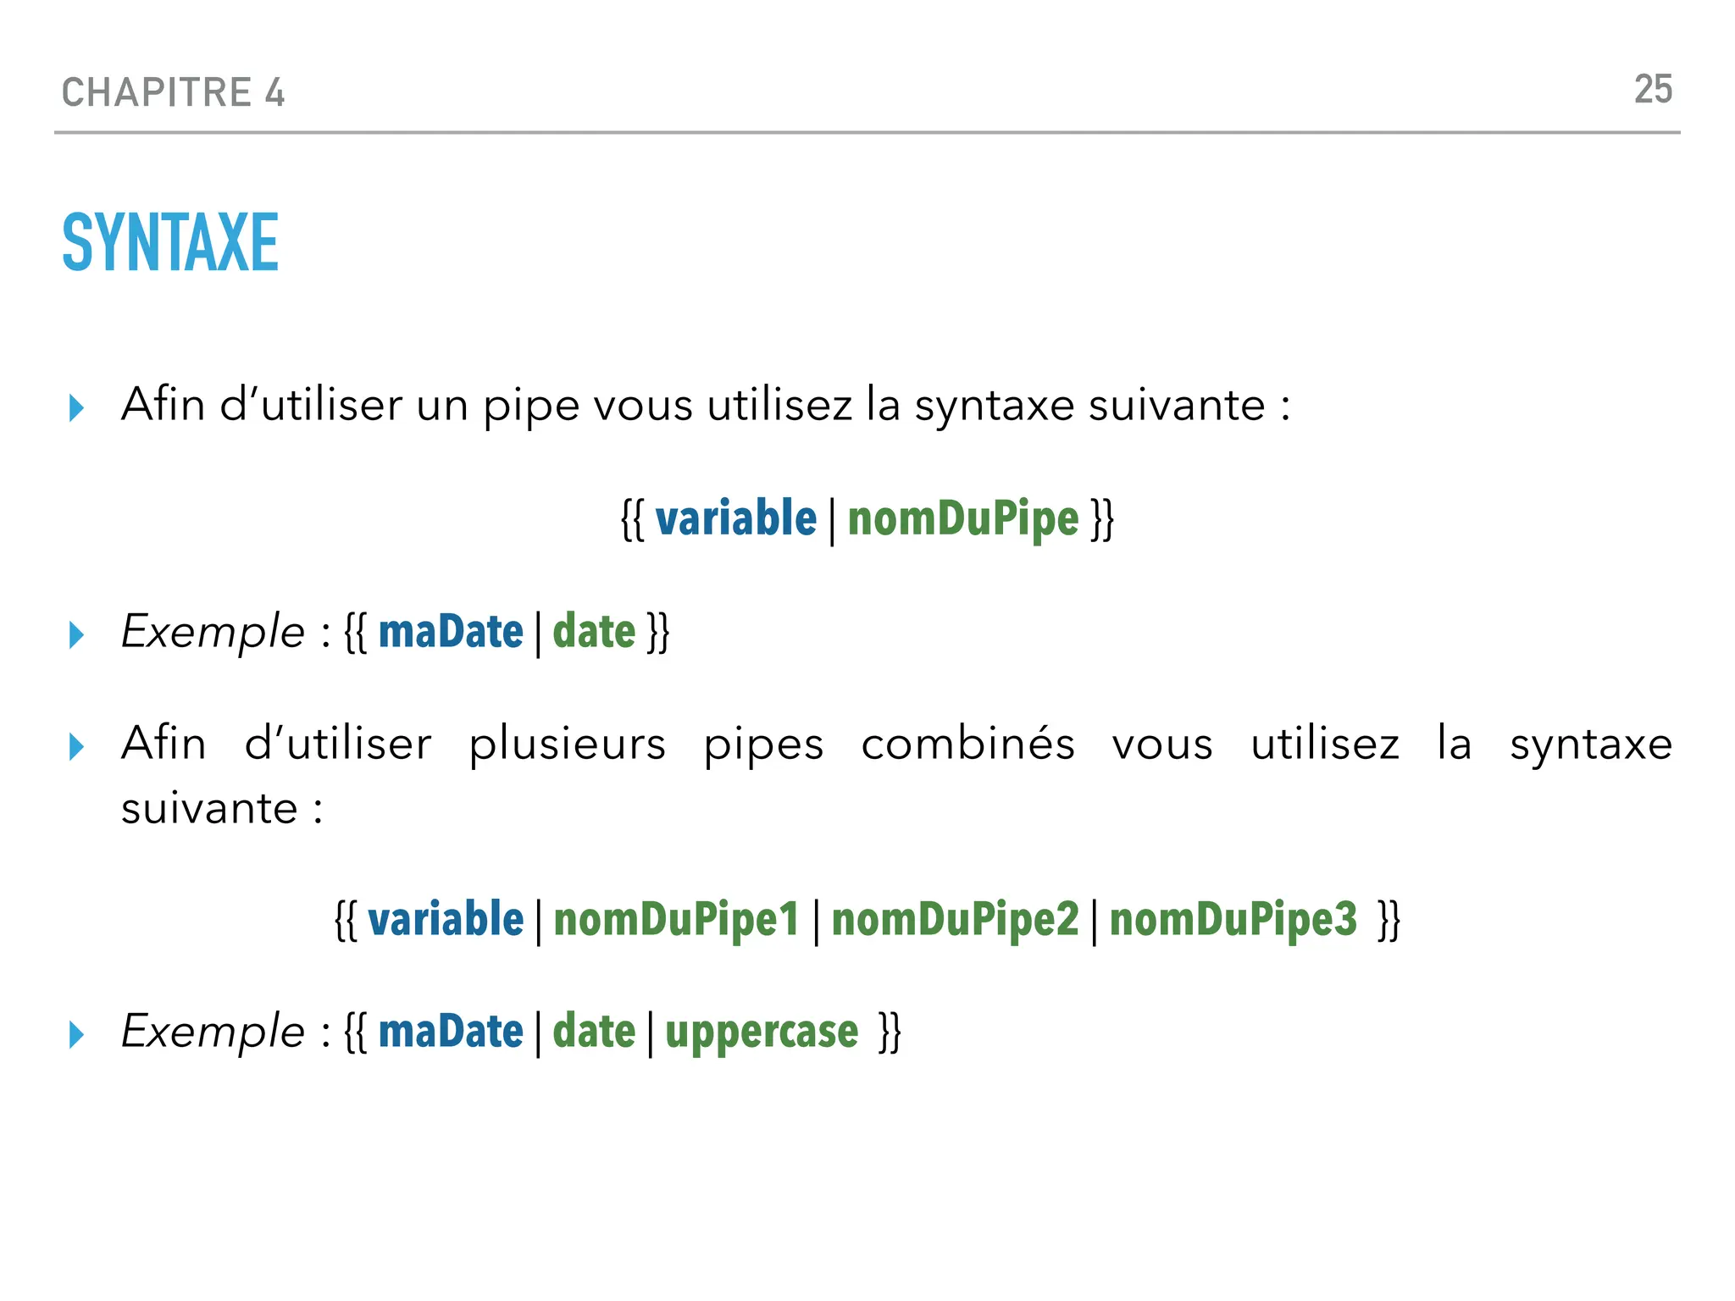Image resolution: width=1735 pixels, height=1301 pixels.
Task: Click the green word 'nomDuPipe3'
Action: coord(1233,920)
